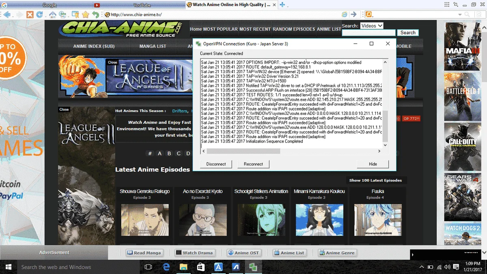Open the browser search box history dropdown
Image resolution: width=487 pixels, height=274 pixels.
pyautogui.click(x=460, y=15)
